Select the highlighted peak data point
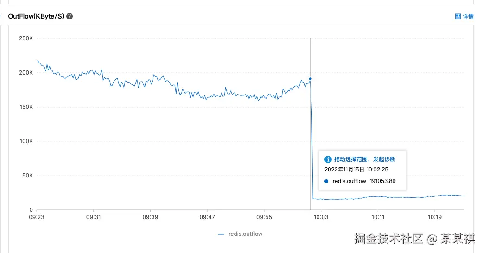Viewport: 483px width, 253px height. [310, 79]
